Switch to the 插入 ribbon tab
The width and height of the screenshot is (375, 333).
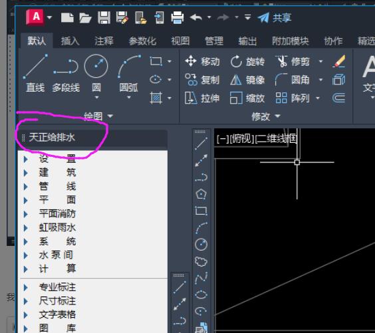click(x=70, y=41)
